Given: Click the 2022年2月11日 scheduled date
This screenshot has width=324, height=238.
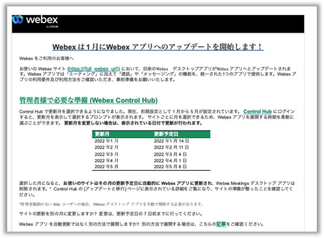Looking at the screenshot, I should (x=171, y=147).
